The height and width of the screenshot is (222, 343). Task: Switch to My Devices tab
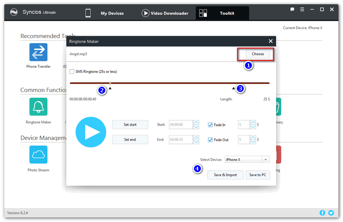(x=112, y=13)
